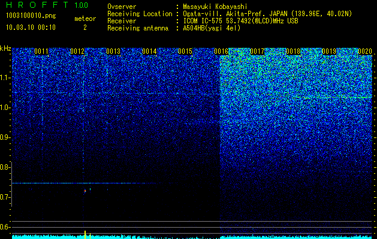The height and width of the screenshot is (239, 377).
Task: Click the 0.7 kHz axis label
Action: click(5, 197)
